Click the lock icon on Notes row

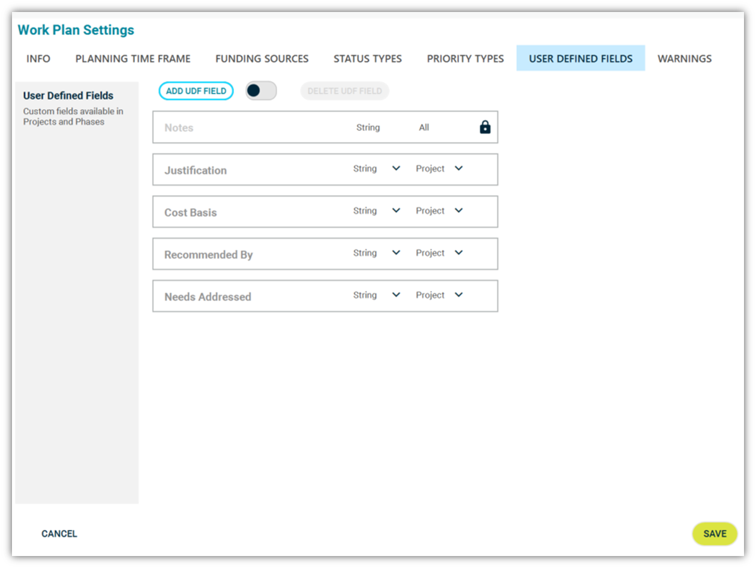pyautogui.click(x=485, y=127)
